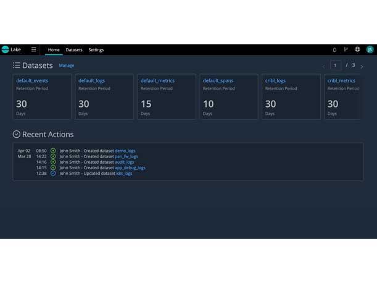Click the updated icon for k8s_logs entry

pyautogui.click(x=53, y=174)
